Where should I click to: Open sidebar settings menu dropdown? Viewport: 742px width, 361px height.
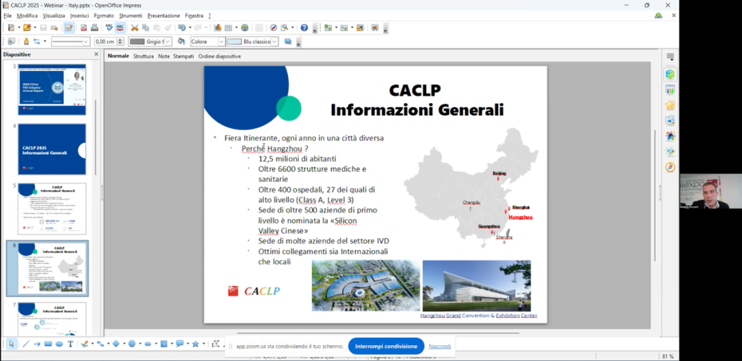pos(670,57)
